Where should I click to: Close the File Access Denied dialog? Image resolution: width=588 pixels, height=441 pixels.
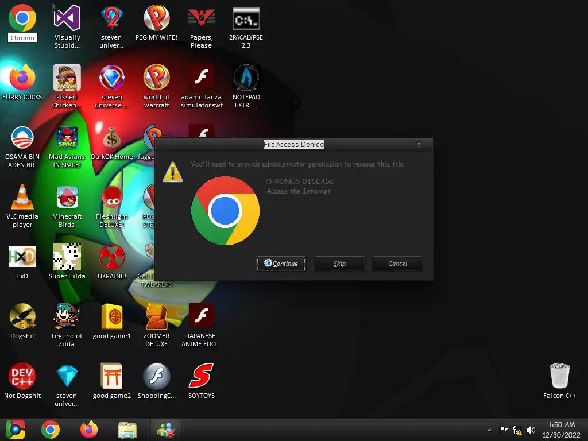[x=419, y=144]
